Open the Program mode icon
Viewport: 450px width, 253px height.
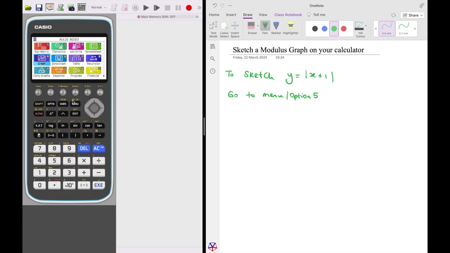tap(76, 72)
